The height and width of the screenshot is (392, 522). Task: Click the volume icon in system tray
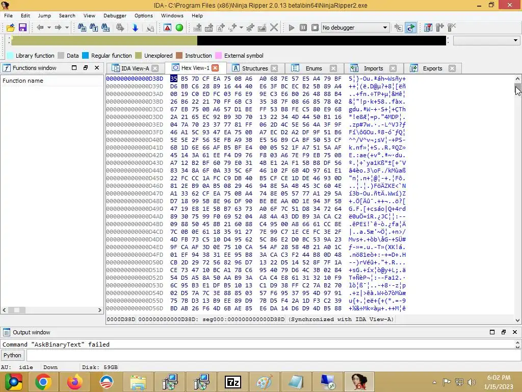click(x=472, y=382)
